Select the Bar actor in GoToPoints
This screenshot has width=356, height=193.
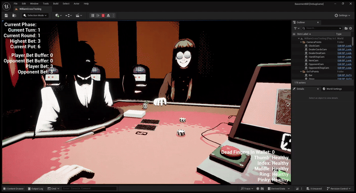(x=310, y=75)
